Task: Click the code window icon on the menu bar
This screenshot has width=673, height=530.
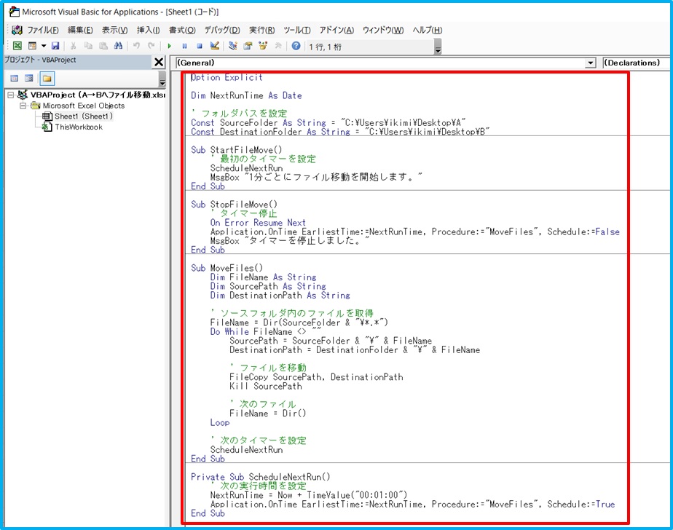Action: 17,30
